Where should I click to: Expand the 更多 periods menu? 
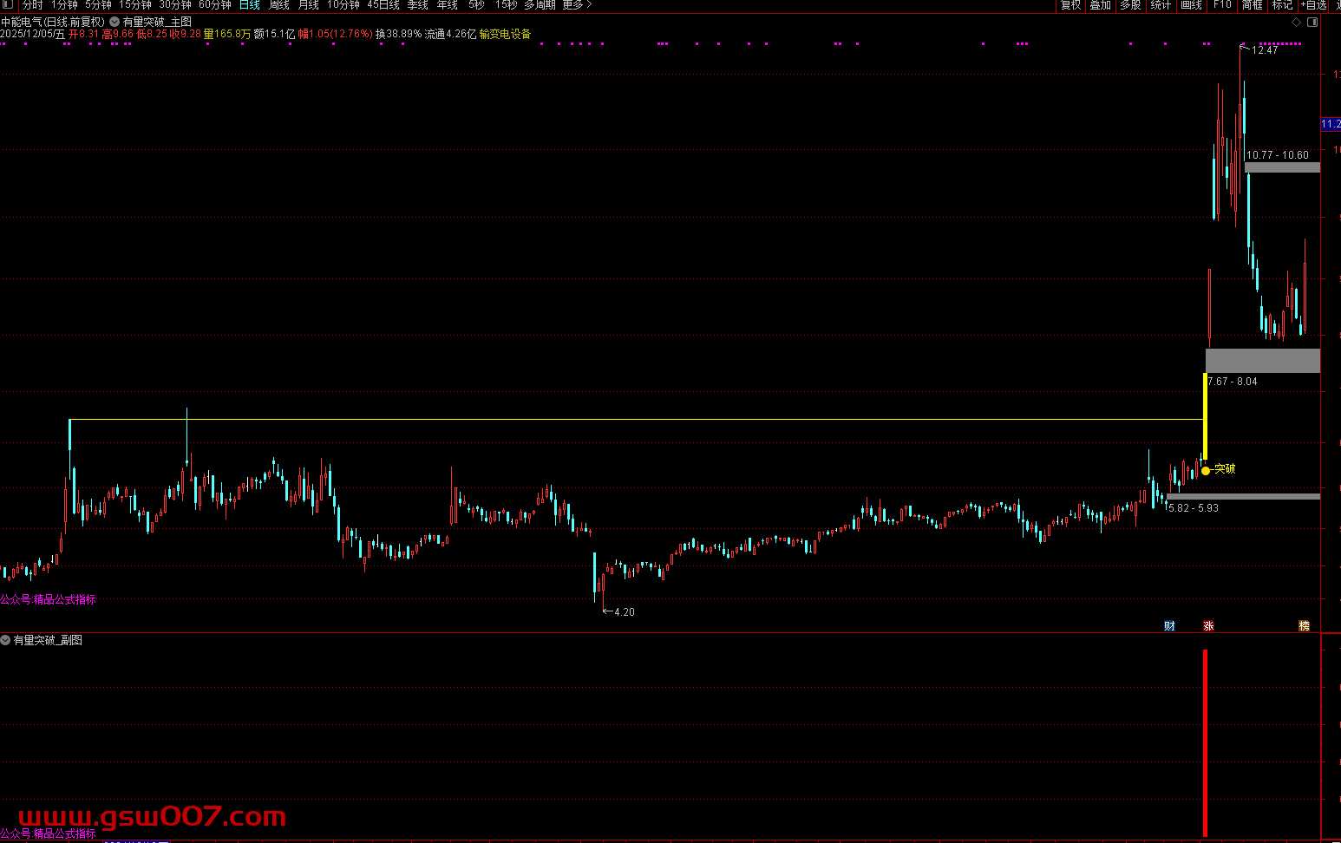(577, 5)
